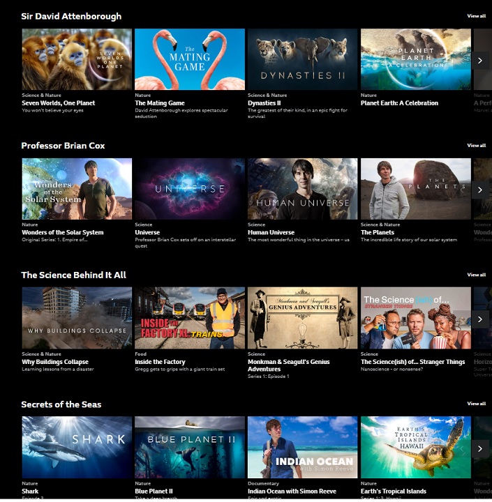Click 'The incredible life story of our solar system'
492x502 pixels.
(x=409, y=240)
